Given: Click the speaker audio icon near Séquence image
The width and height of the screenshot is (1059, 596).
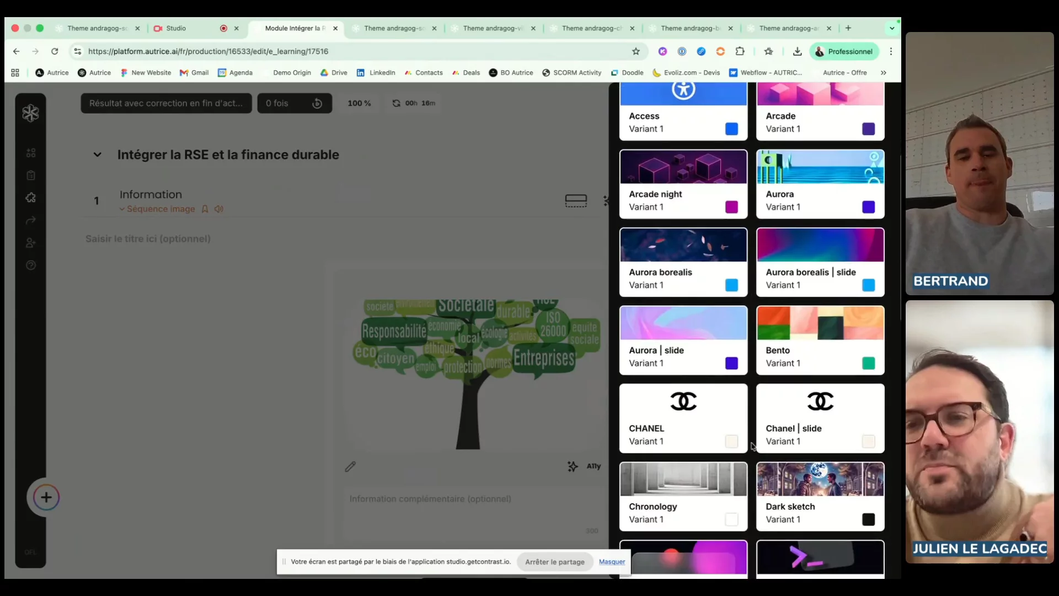Looking at the screenshot, I should [x=219, y=209].
